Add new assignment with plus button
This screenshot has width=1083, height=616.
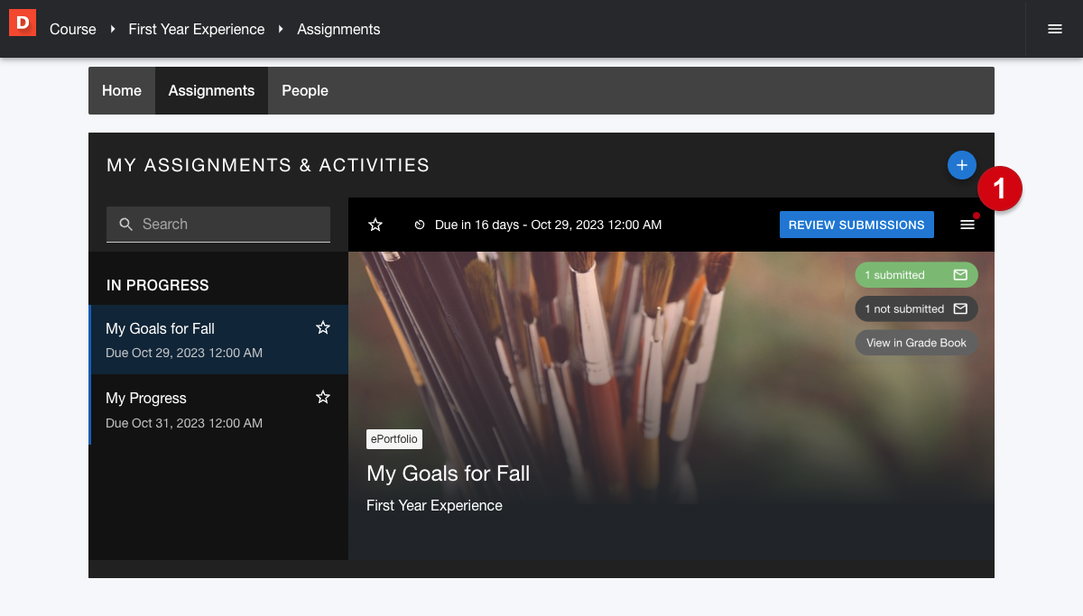[x=962, y=165]
